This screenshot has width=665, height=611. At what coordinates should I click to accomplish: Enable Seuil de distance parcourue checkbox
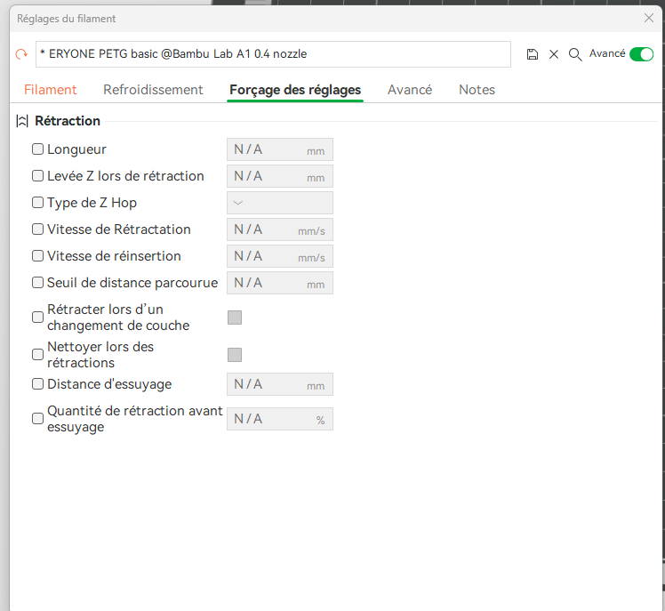[x=37, y=283]
